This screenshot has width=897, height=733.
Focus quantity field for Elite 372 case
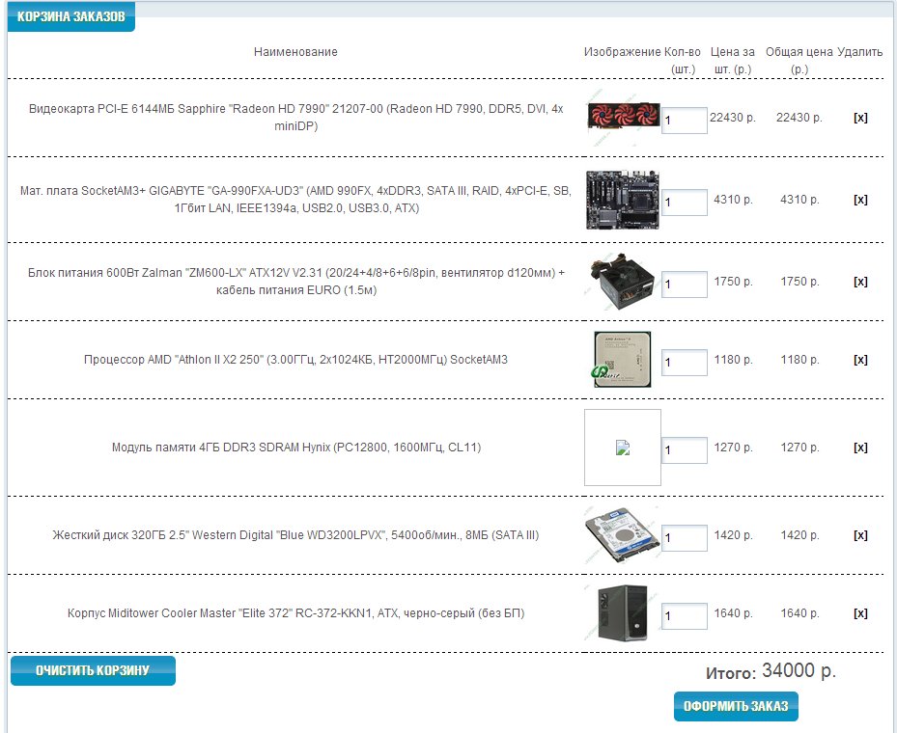click(685, 616)
